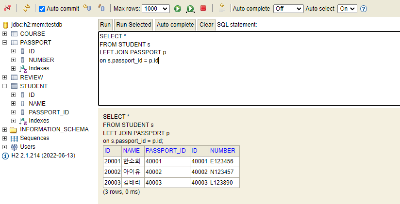
Task: Click the blue Help question icon
Action: 364,9
